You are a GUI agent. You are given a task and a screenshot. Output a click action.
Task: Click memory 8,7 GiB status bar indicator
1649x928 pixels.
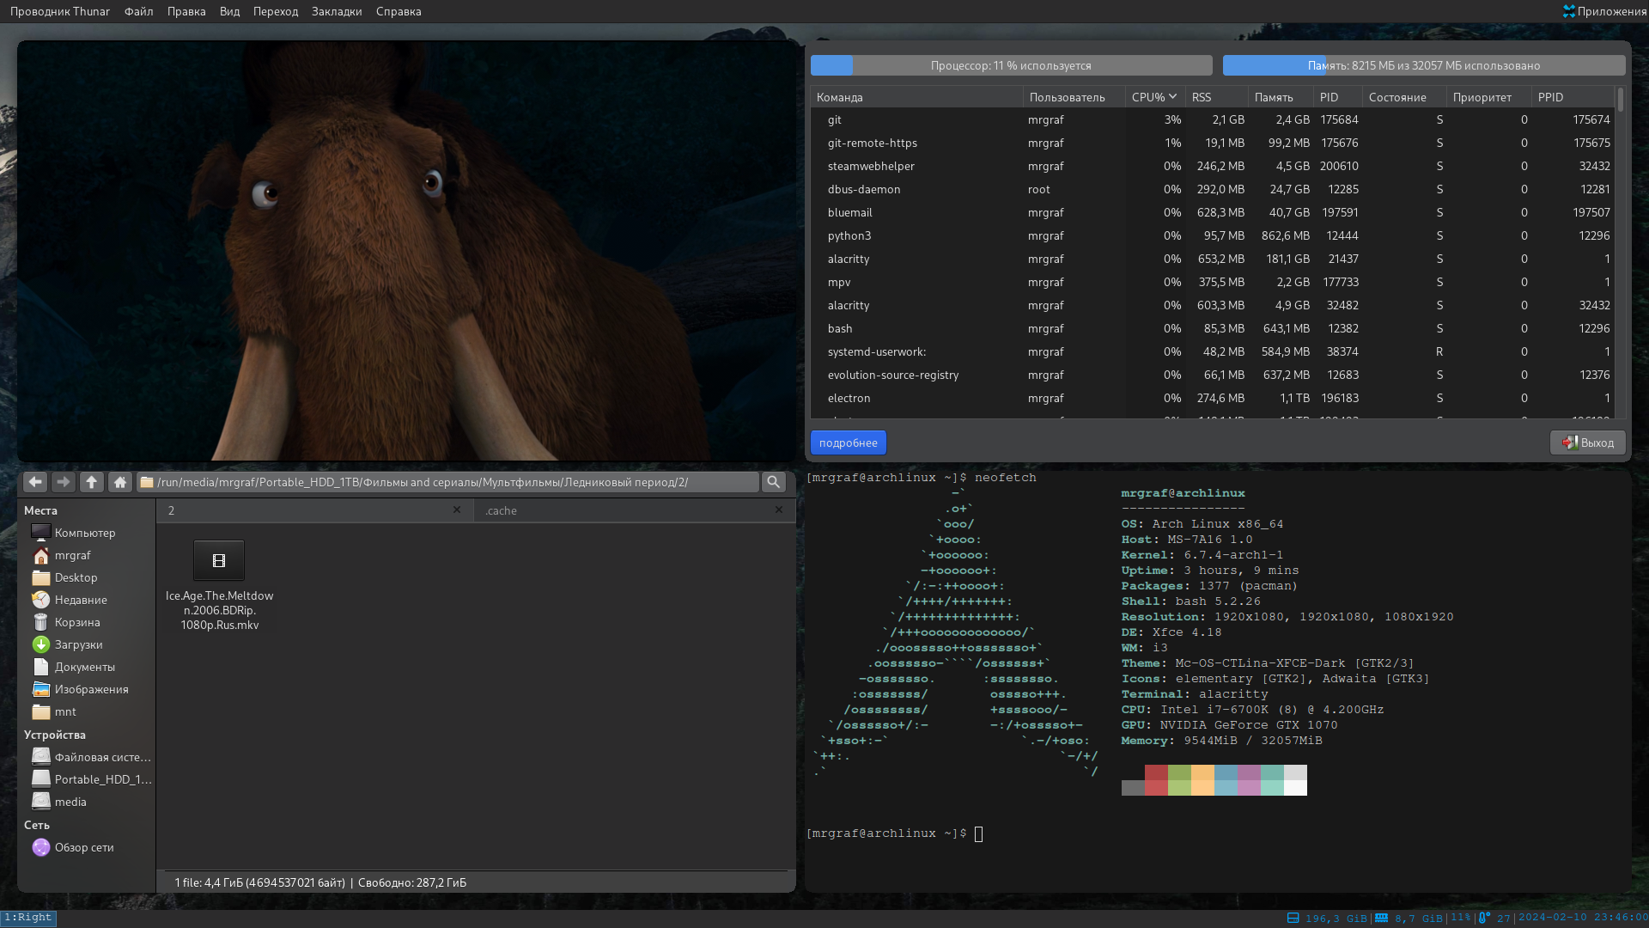click(x=1409, y=919)
